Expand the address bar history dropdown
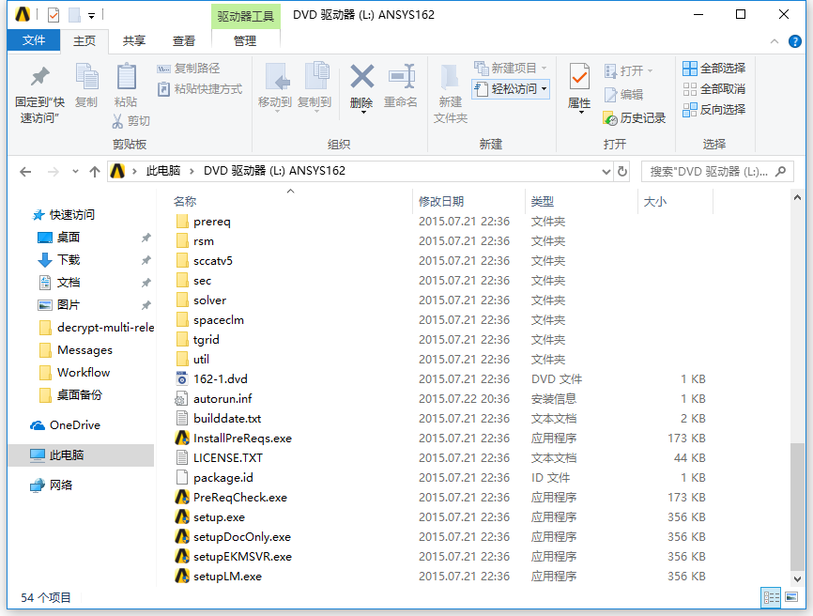 606,171
